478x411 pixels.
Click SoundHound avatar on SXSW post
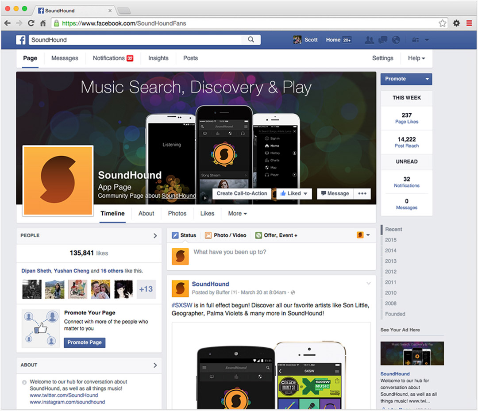click(180, 288)
